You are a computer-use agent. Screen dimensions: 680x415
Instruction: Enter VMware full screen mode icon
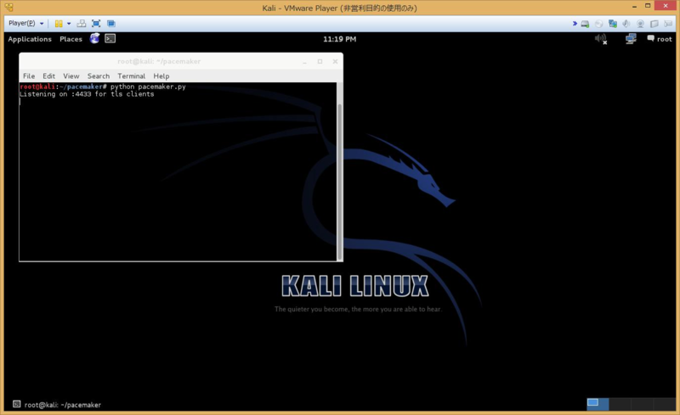point(96,24)
